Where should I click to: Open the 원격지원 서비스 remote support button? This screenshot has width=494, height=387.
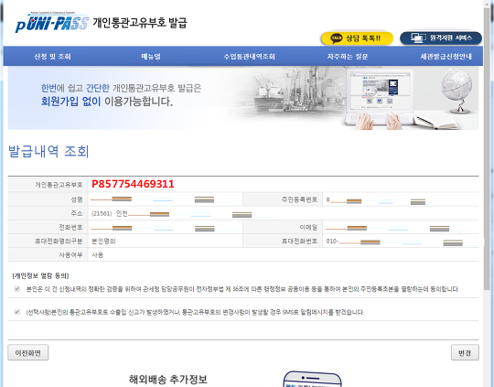pyautogui.click(x=441, y=38)
